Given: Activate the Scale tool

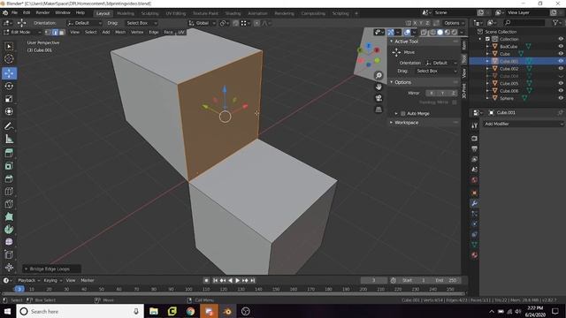Looking at the screenshot, I should click(x=9, y=99).
